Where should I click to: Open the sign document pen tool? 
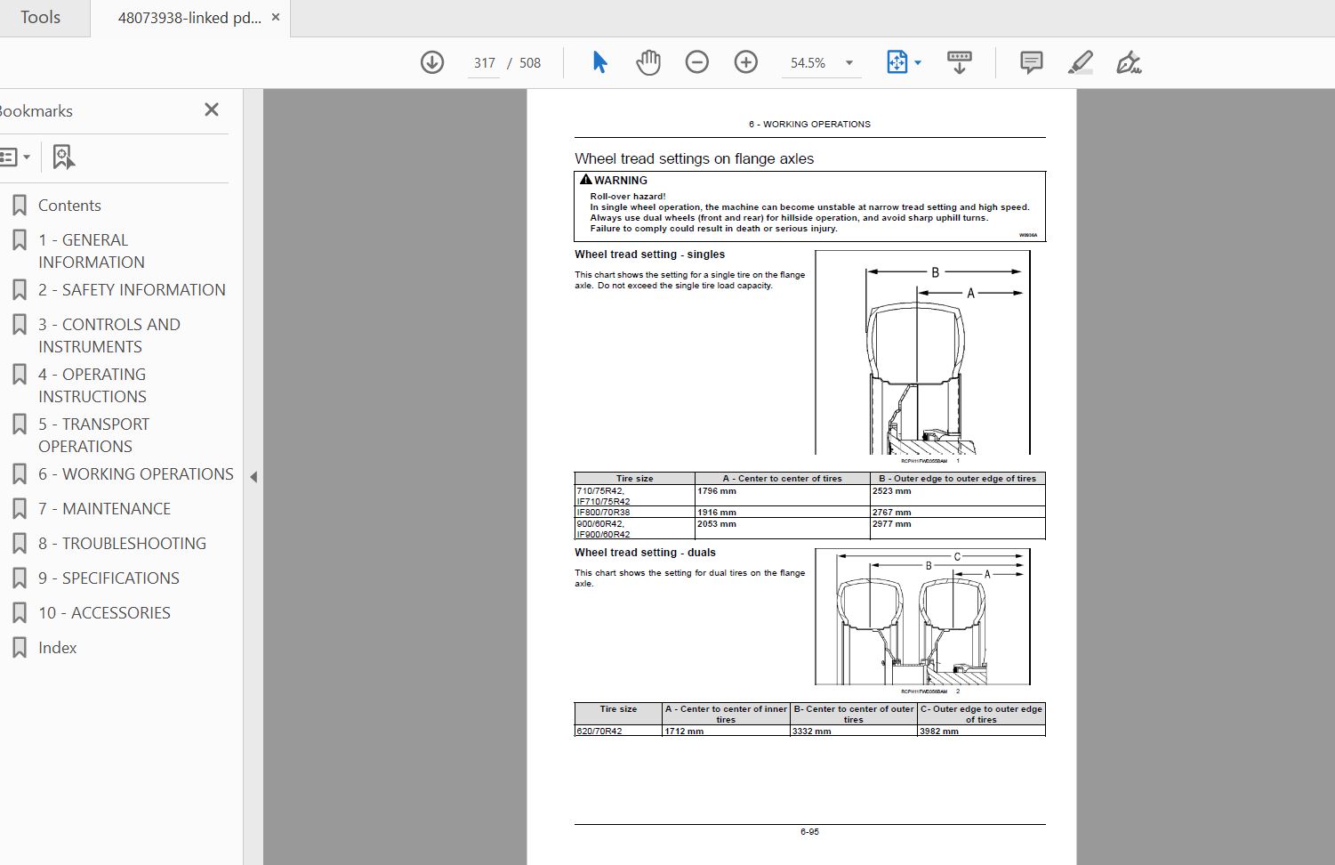click(x=1129, y=62)
